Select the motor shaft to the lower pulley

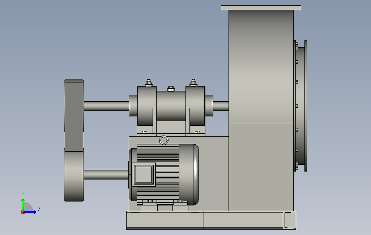tap(106, 174)
